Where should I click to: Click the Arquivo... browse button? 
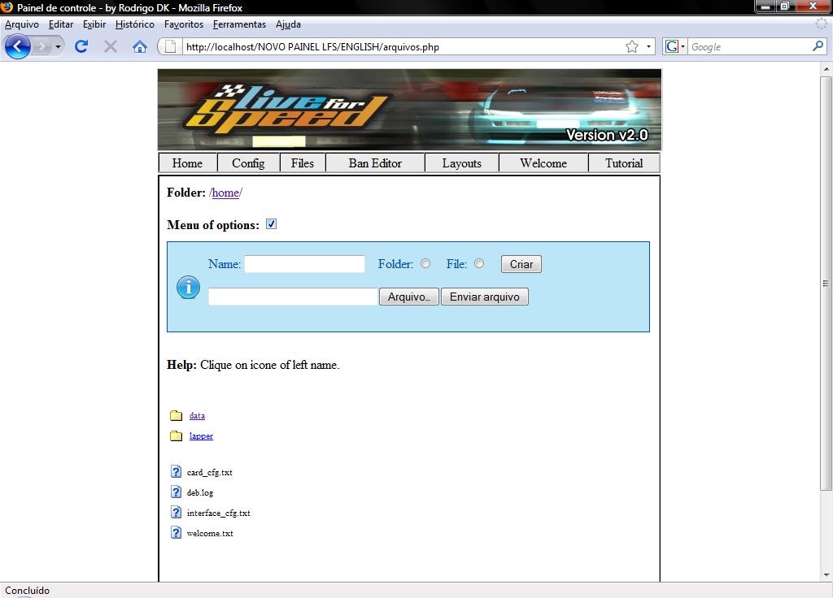[409, 297]
